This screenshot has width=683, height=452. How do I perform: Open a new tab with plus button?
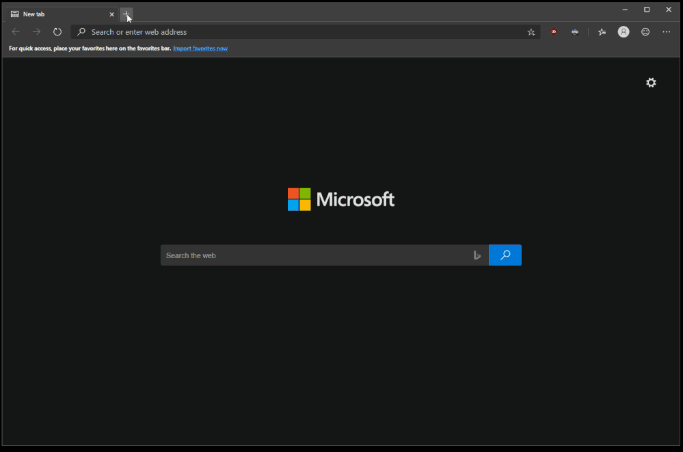[x=126, y=14]
